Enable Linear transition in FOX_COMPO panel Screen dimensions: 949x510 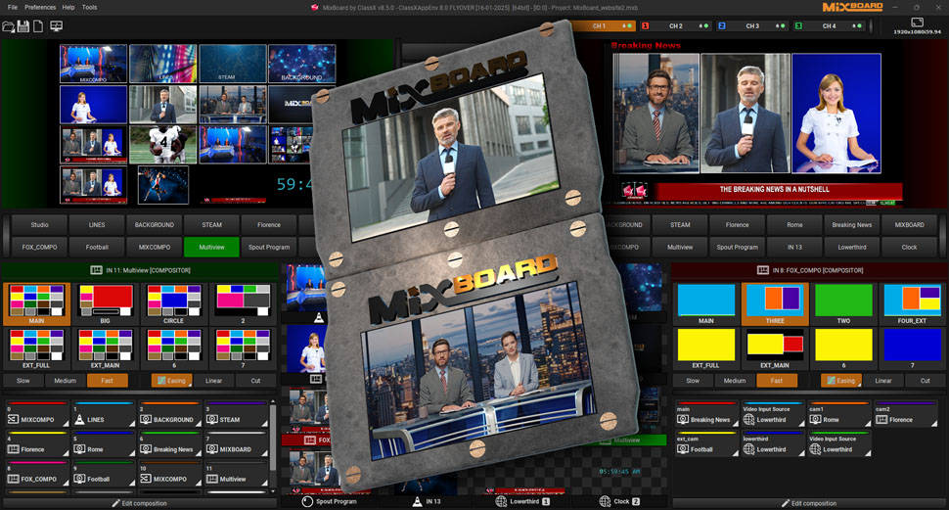tap(882, 381)
